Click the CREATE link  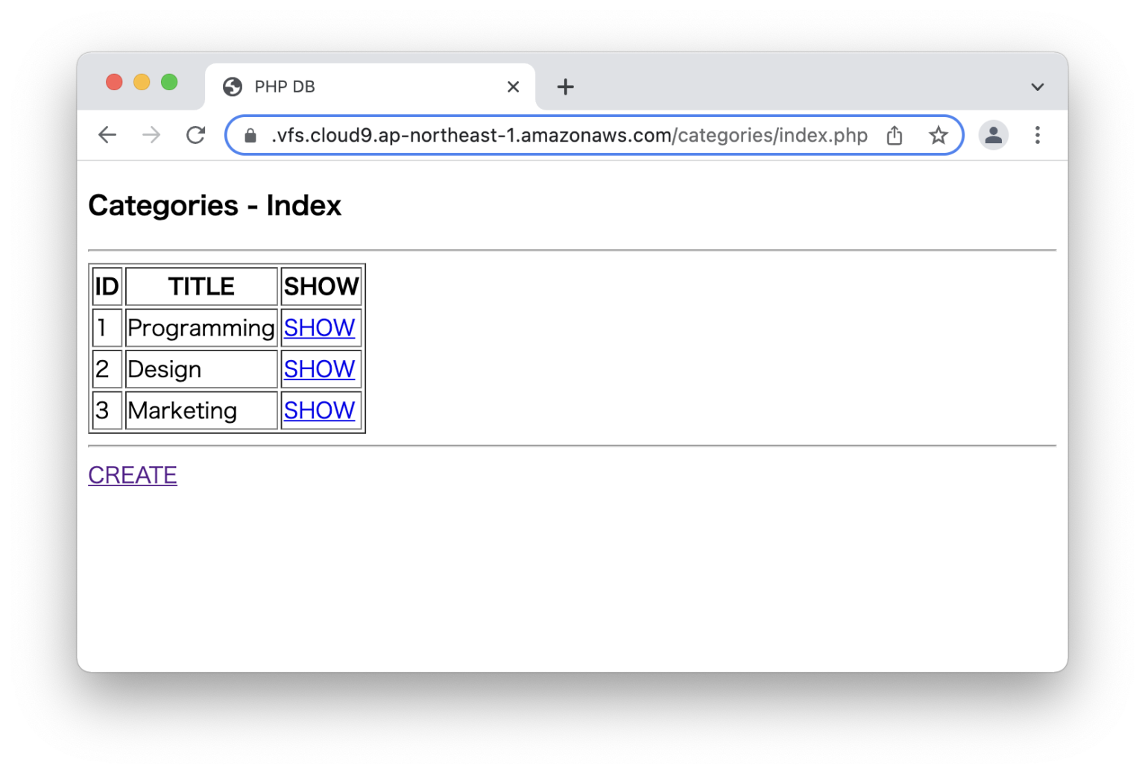(x=133, y=475)
